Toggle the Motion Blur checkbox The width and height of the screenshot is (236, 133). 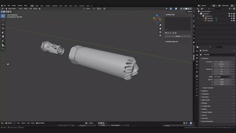pos(203,106)
